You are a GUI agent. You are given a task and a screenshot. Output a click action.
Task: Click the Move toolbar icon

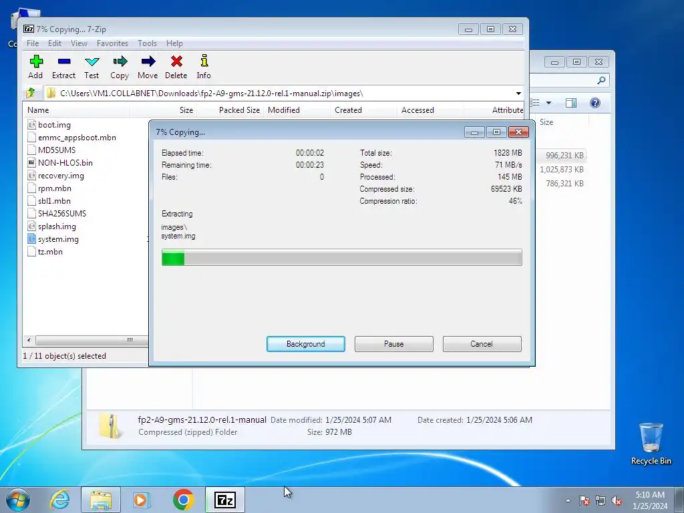coord(148,67)
